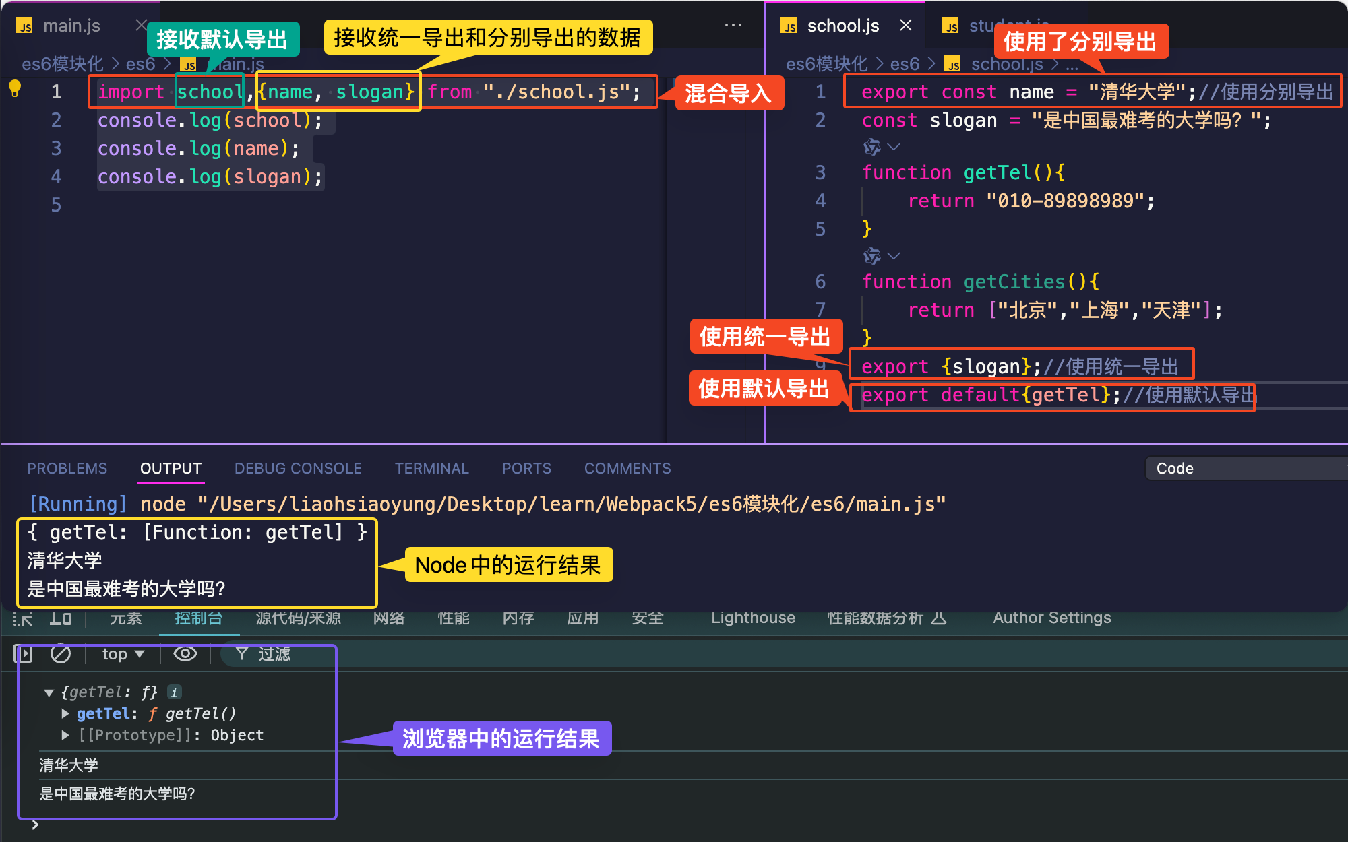Expand the getTel function property
Image resolution: width=1348 pixels, height=842 pixels.
[x=65, y=713]
